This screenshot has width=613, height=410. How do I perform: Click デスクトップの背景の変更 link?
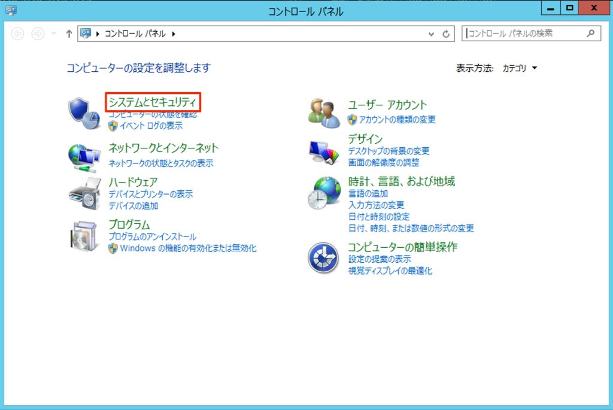tap(389, 151)
